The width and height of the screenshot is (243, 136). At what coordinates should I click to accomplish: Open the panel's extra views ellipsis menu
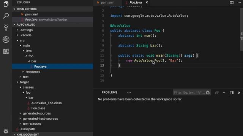click(129, 93)
